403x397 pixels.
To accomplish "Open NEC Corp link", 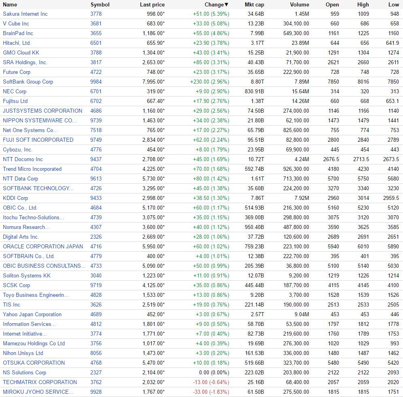I will tap(15, 92).
